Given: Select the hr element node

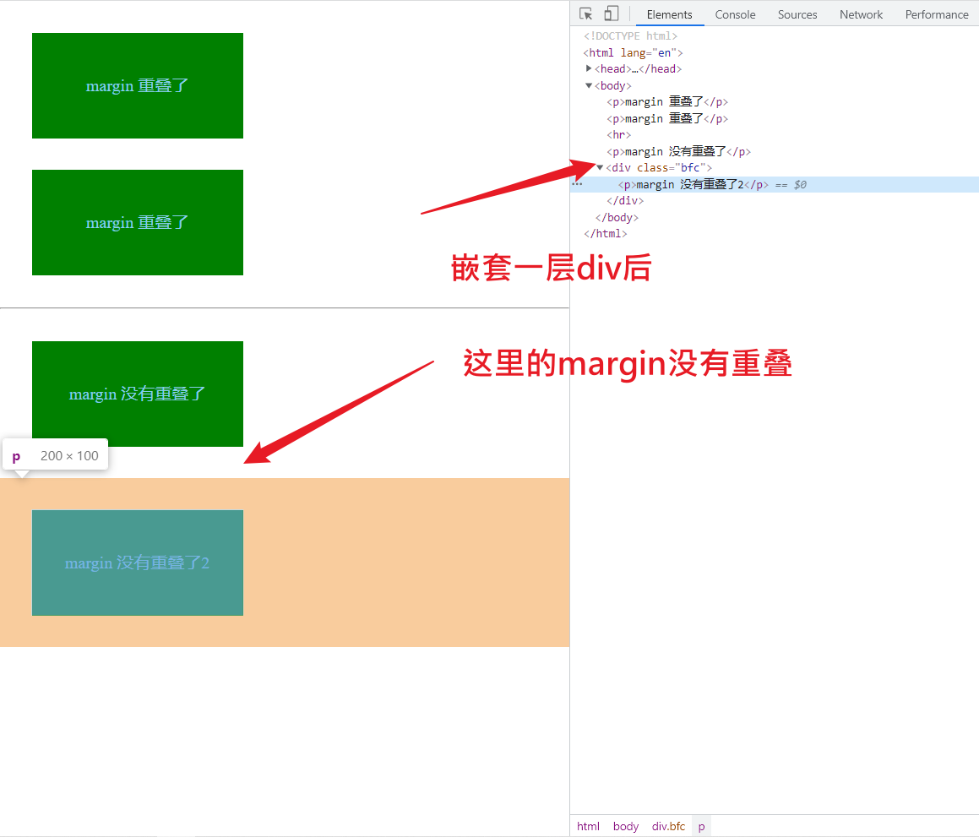Looking at the screenshot, I should (619, 135).
